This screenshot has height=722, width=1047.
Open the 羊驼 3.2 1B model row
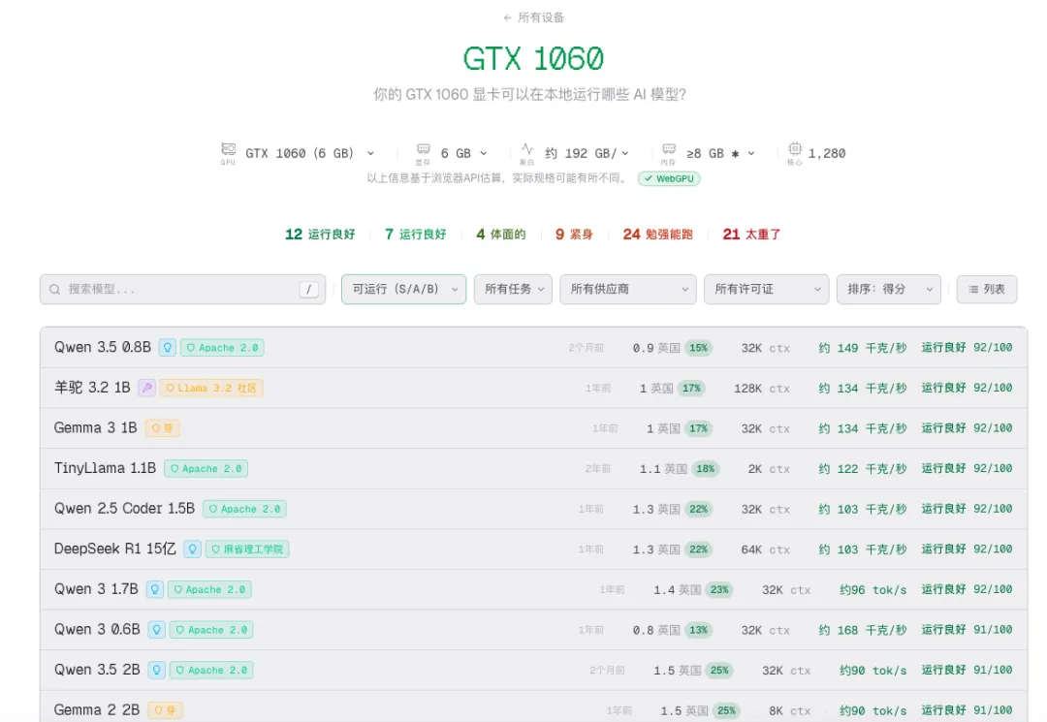point(533,388)
